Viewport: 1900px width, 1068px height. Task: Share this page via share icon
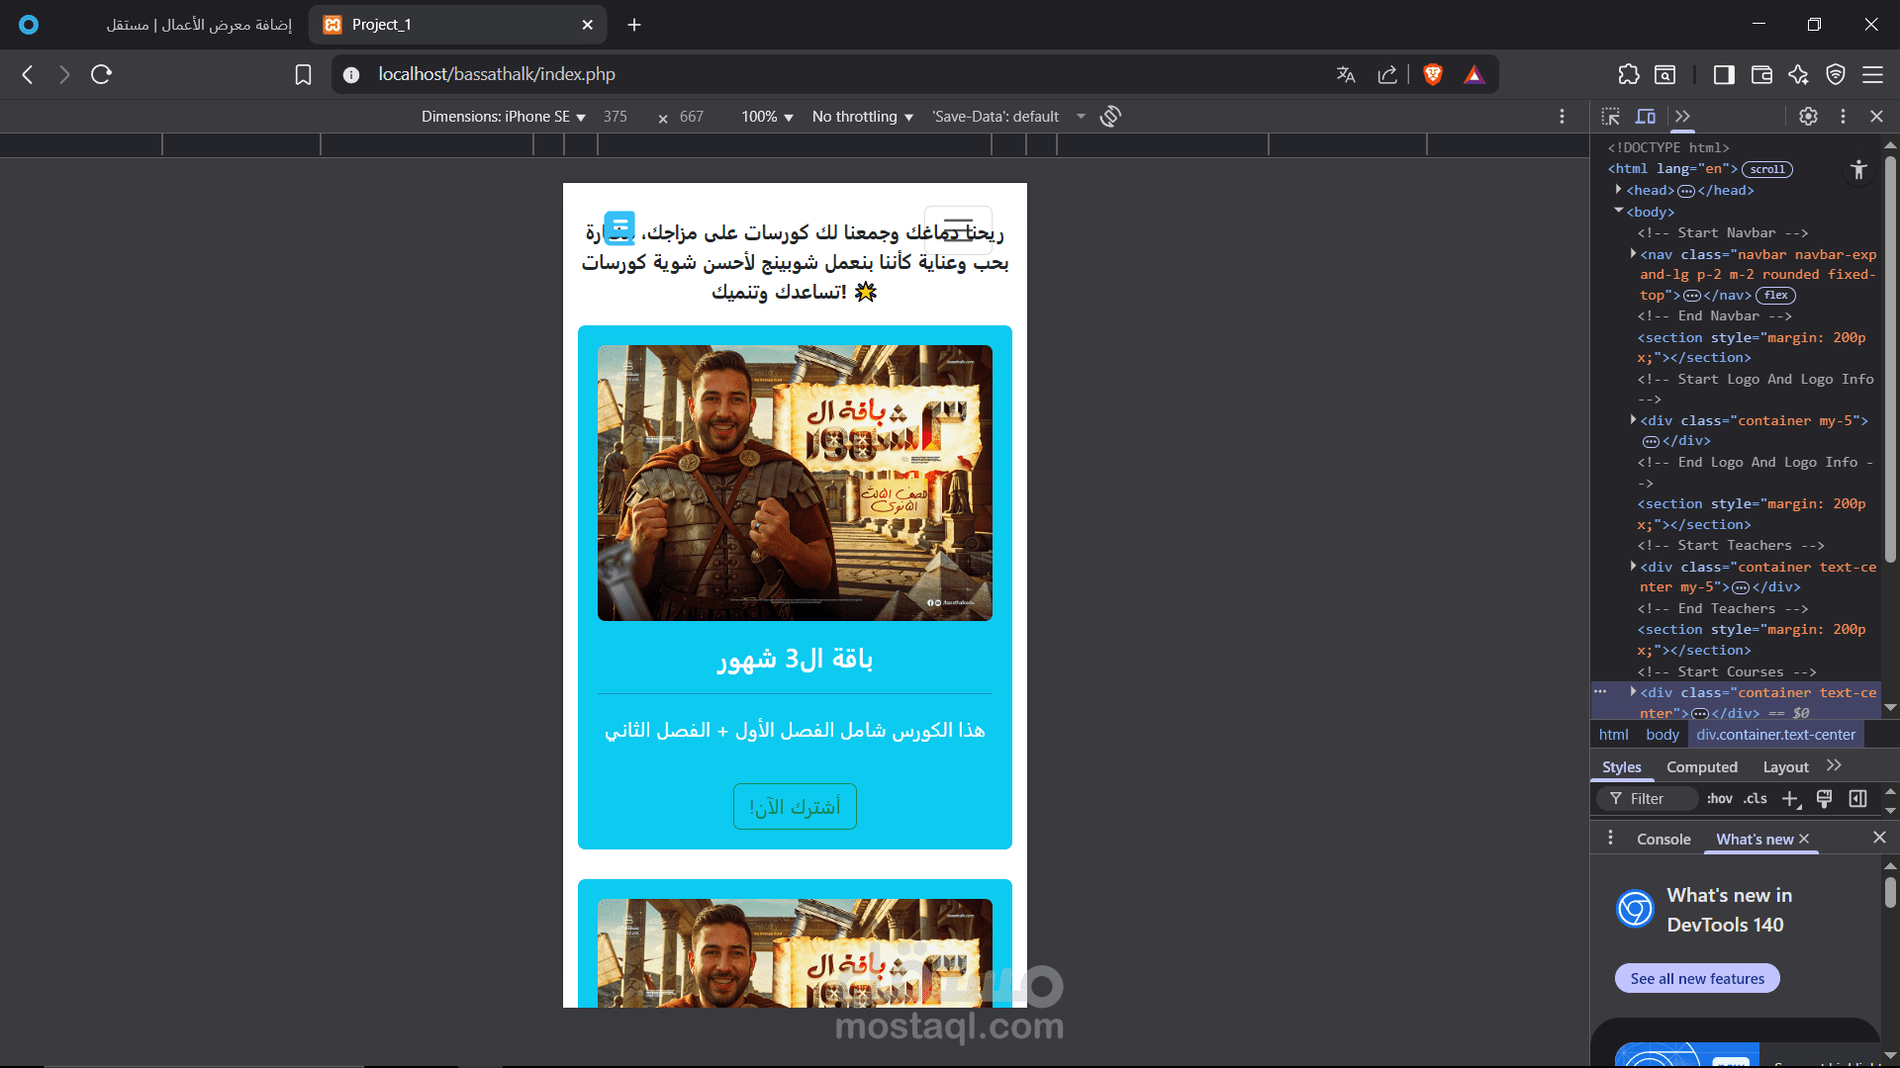[x=1387, y=74]
